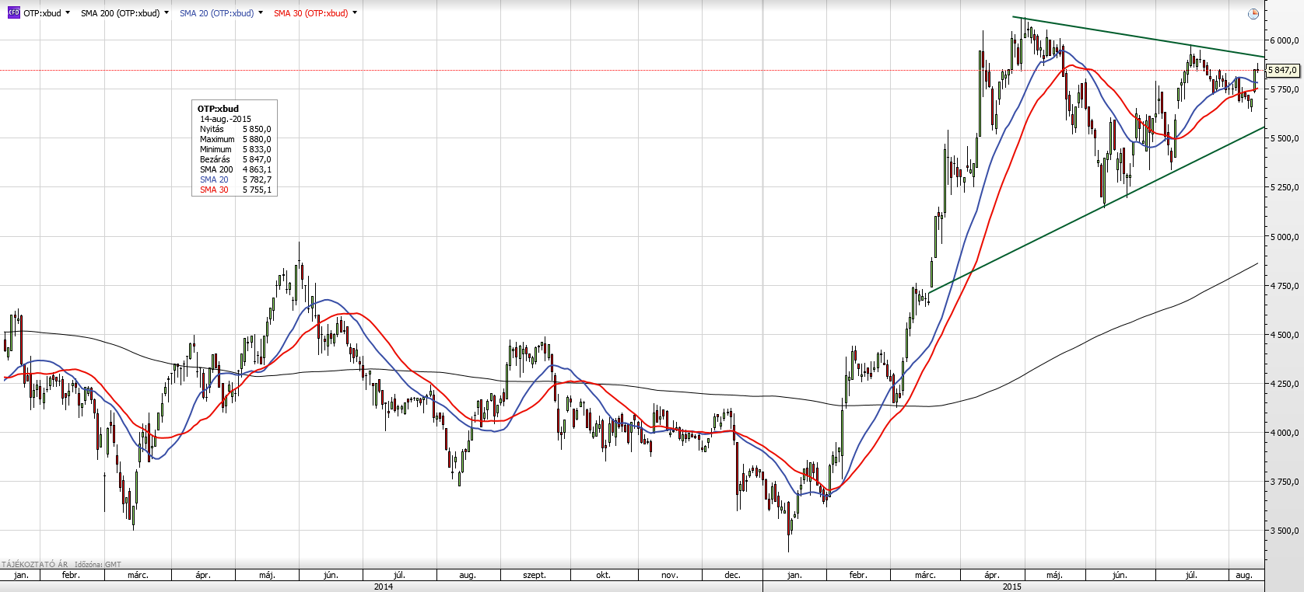Click the 5 750,0 price axis label
1304x592 pixels.
coord(1285,89)
